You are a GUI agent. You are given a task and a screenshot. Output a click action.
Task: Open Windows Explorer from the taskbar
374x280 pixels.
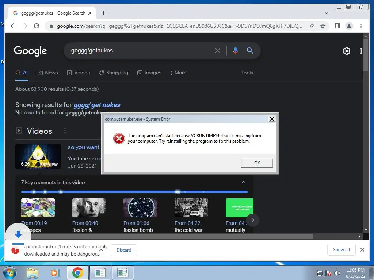pyautogui.click(x=33, y=273)
